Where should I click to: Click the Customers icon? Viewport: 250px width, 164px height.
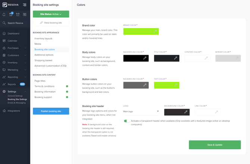(x=4, y=55)
